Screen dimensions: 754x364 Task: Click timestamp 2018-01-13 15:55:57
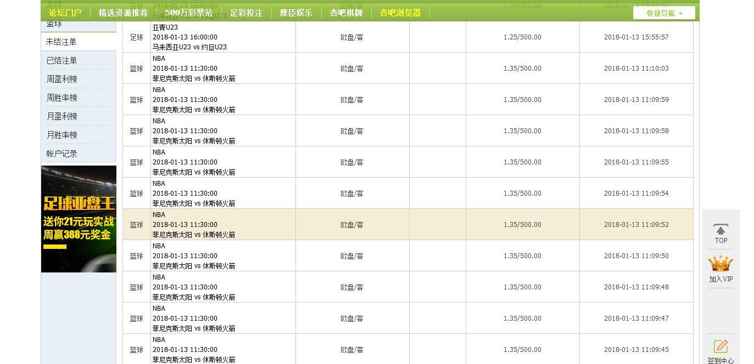pyautogui.click(x=636, y=37)
